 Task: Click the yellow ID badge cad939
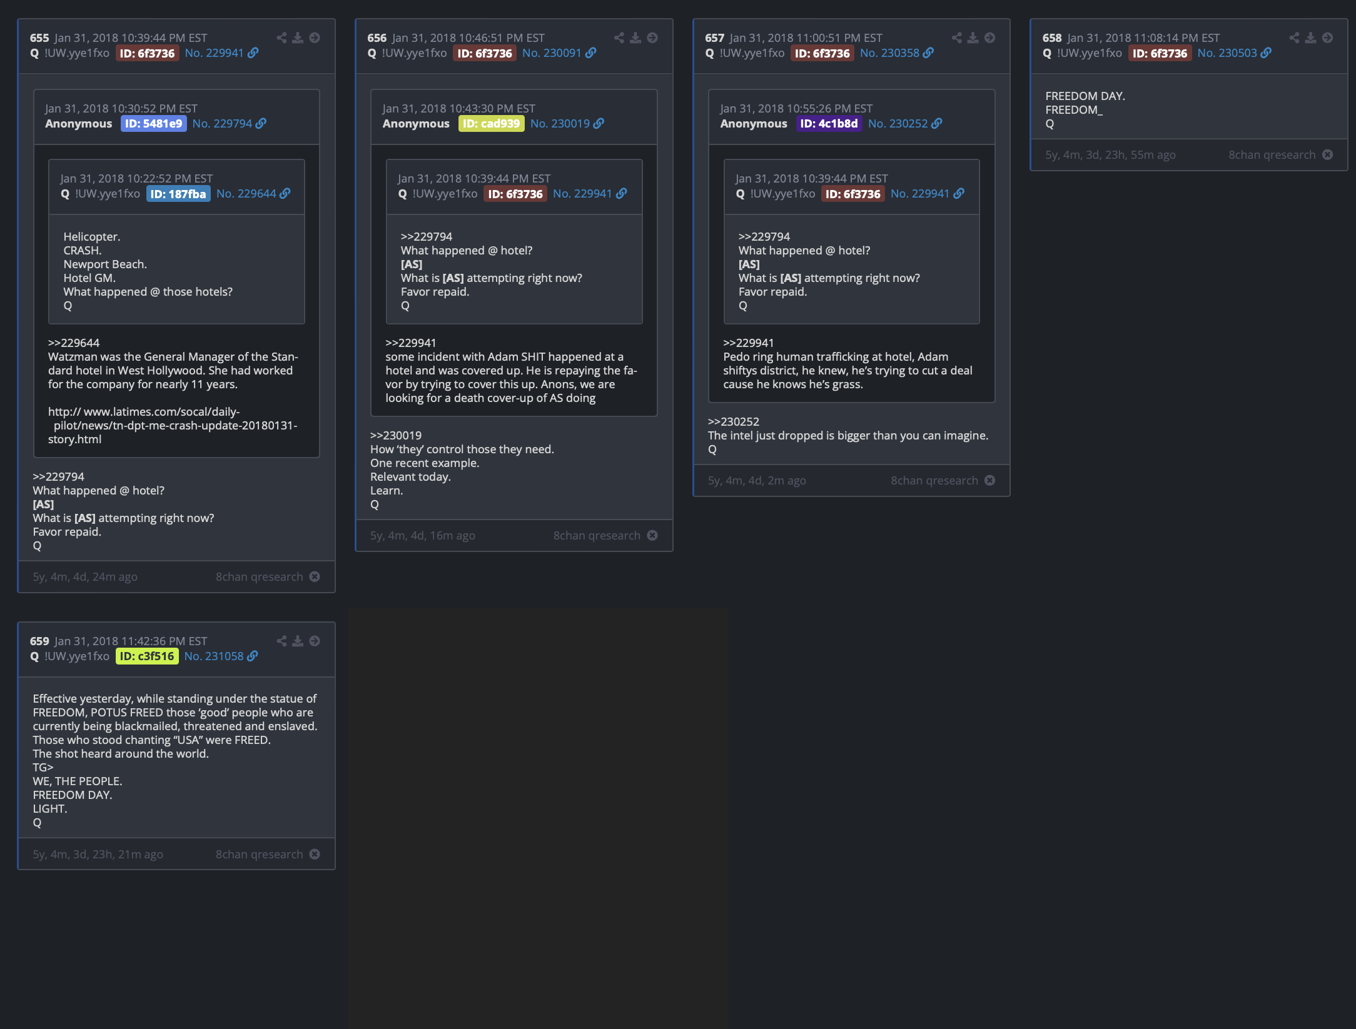pyautogui.click(x=492, y=124)
